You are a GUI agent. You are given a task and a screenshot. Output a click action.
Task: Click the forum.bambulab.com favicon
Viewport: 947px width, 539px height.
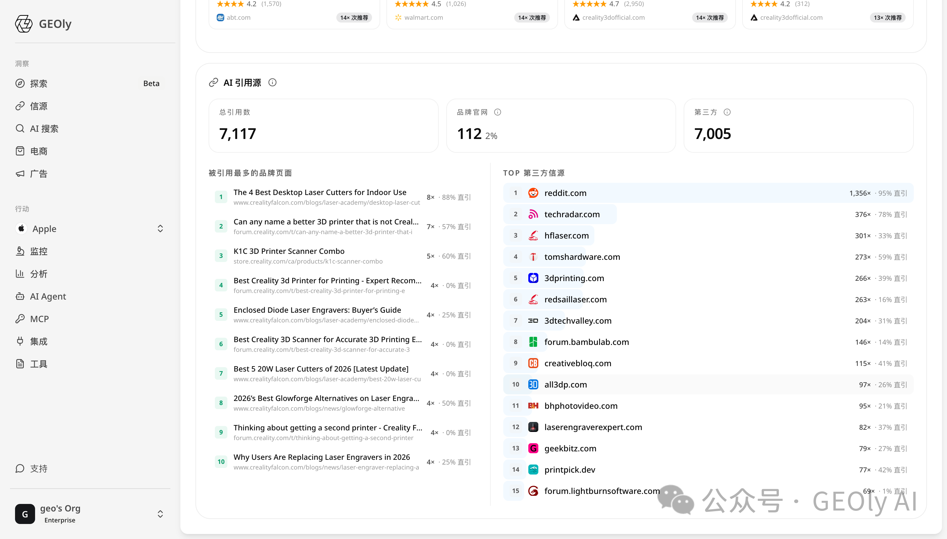pyautogui.click(x=533, y=342)
